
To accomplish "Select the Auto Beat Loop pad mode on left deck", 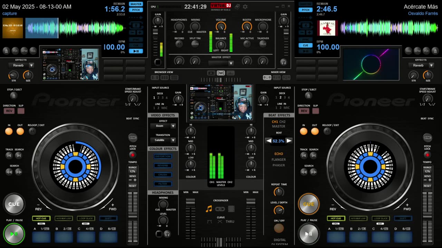I will pos(64,218).
